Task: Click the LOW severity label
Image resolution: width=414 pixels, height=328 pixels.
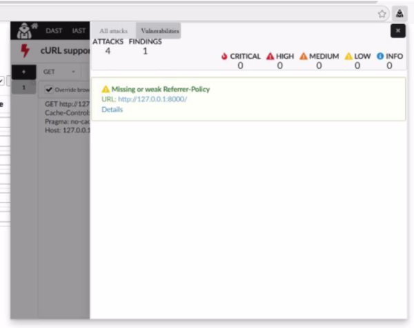Action: coord(362,57)
